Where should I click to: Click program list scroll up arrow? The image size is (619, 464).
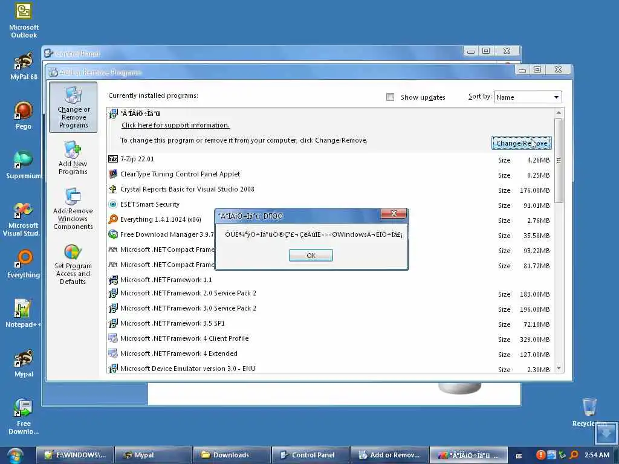(559, 113)
